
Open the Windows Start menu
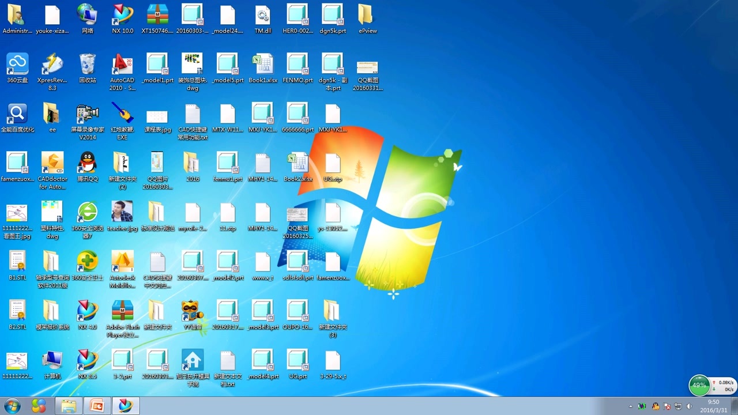(x=12, y=406)
